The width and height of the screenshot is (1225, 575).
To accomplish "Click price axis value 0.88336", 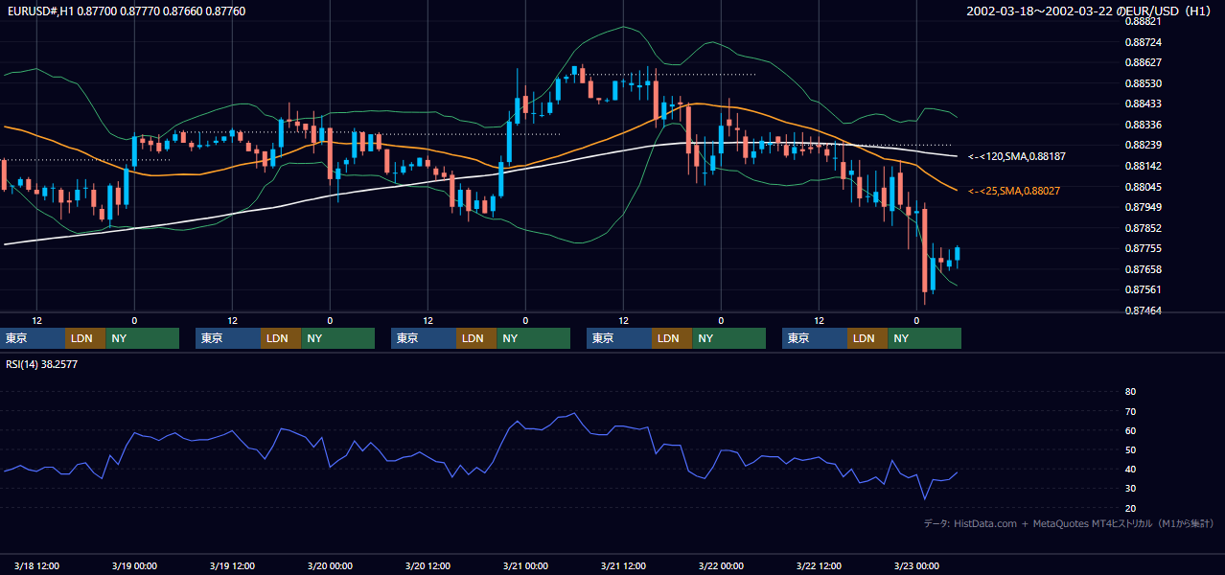I will tap(1144, 125).
